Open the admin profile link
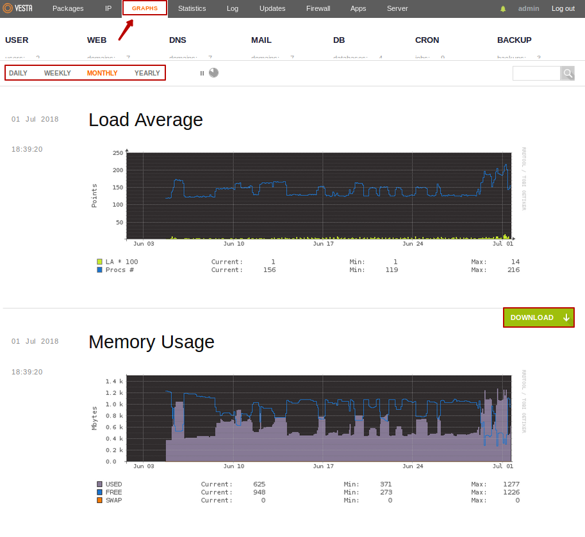Image resolution: width=585 pixels, height=537 pixels. [529, 8]
